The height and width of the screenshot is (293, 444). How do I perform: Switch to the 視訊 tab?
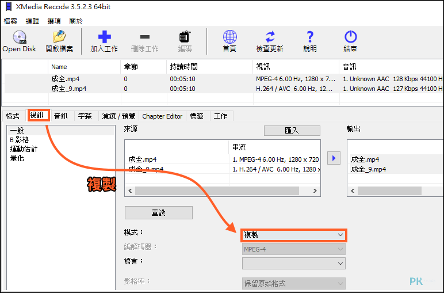point(37,115)
